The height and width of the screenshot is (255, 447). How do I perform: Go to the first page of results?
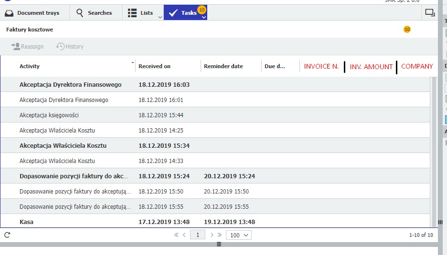click(176, 235)
